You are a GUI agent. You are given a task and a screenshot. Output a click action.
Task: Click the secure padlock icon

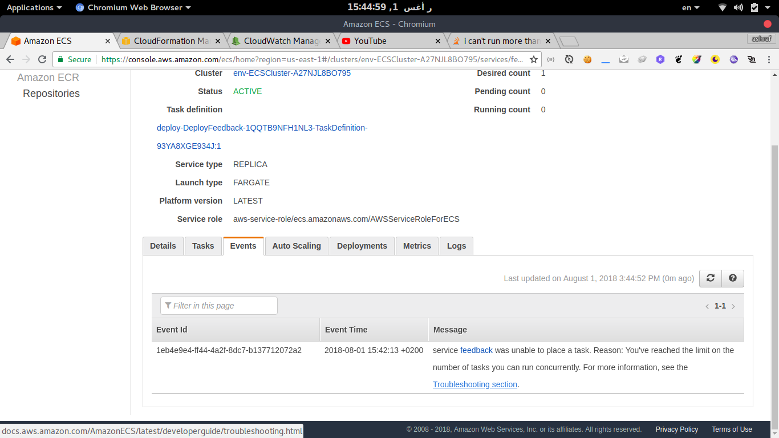click(x=60, y=59)
